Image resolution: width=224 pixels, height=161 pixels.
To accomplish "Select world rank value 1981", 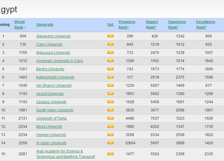I will pyautogui.click(x=23, y=110).
